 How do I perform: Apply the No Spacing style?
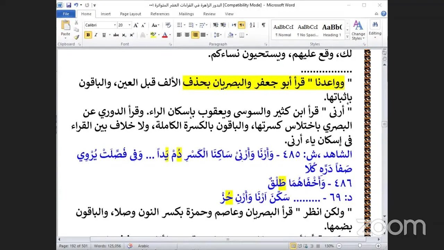(308, 30)
